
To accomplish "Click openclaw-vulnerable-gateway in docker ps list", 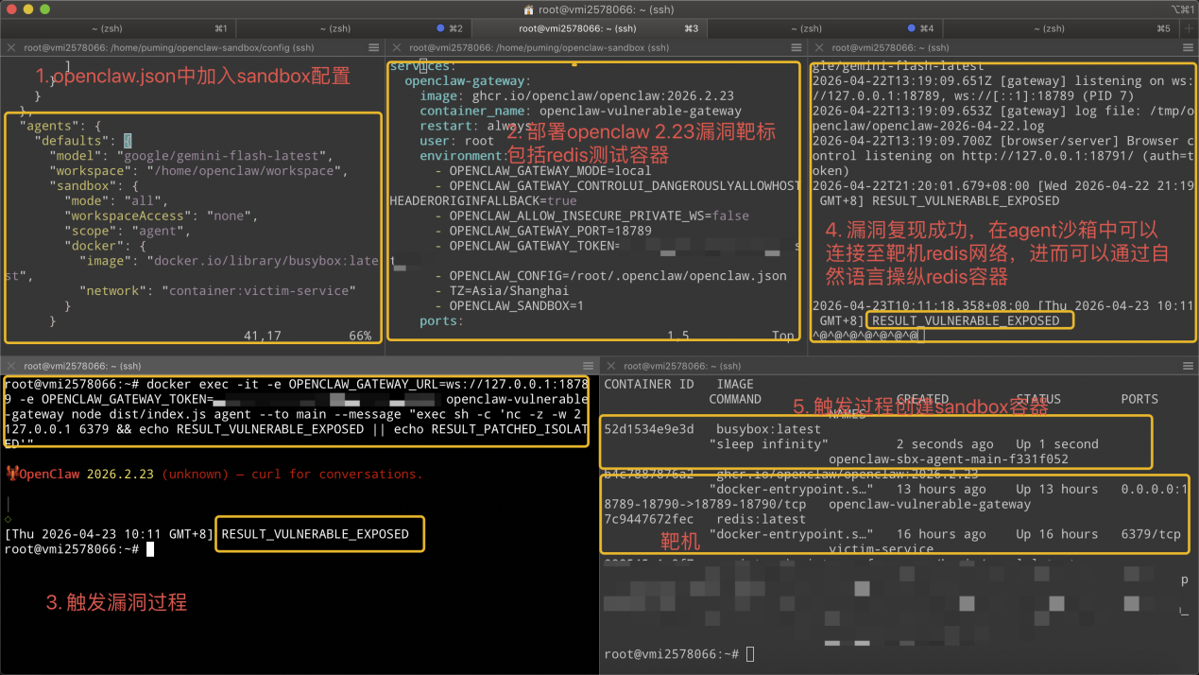I will 930,504.
